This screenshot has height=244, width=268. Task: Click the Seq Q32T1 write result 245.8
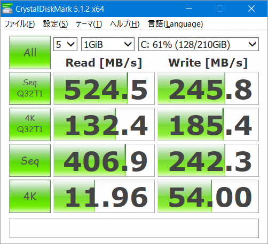point(208,88)
